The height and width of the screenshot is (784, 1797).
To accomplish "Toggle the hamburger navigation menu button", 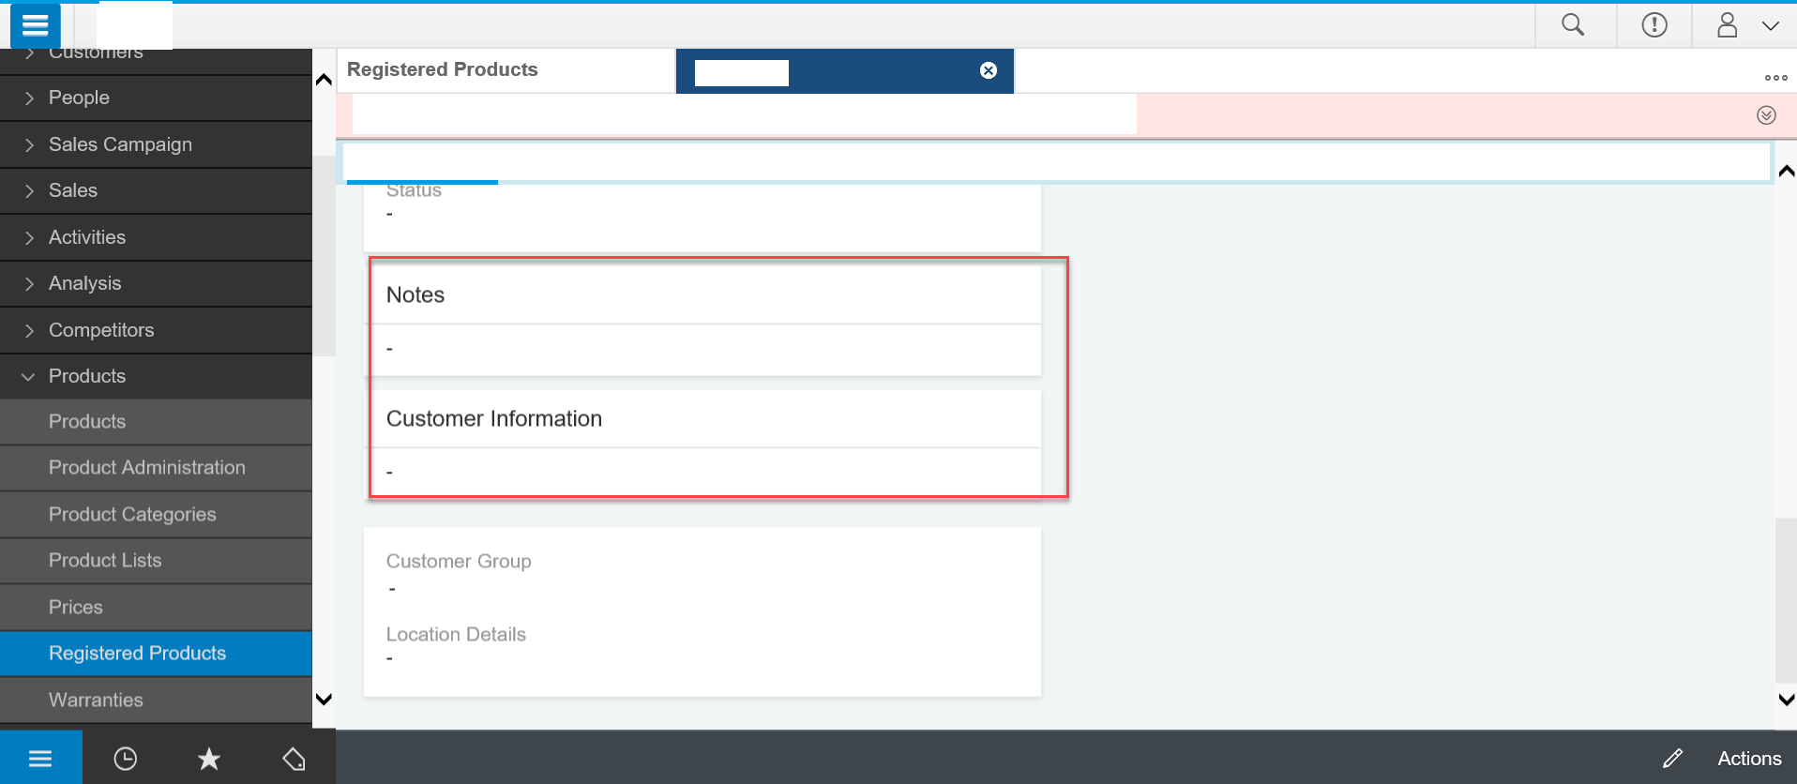I will 36,25.
